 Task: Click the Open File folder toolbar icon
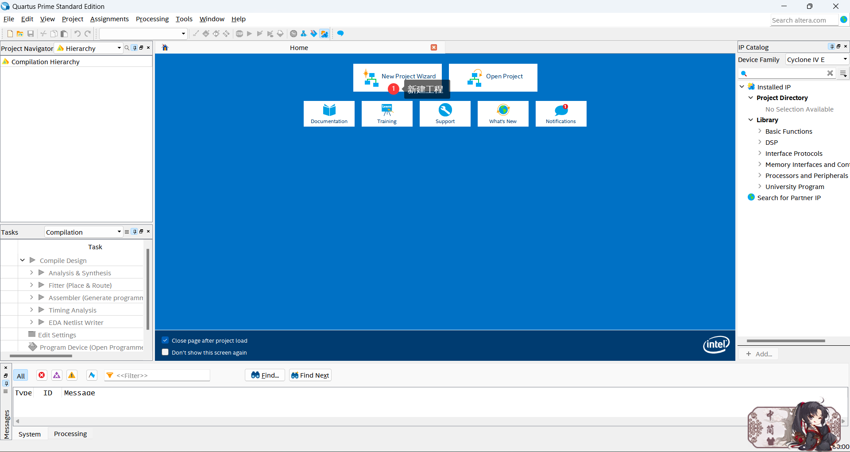[x=20, y=34]
